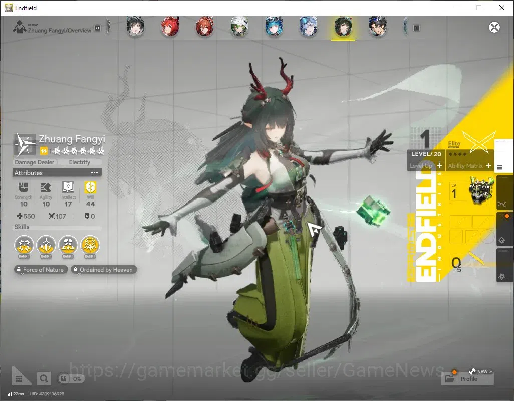Viewport: 514px width, 401px height.
Task: Open the skill icon just left of the sun-emblem one
Action: (x=68, y=245)
